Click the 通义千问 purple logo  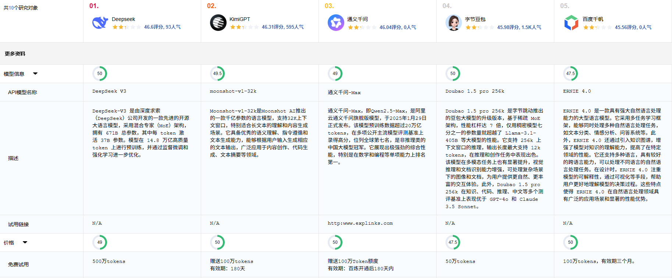tap(336, 23)
